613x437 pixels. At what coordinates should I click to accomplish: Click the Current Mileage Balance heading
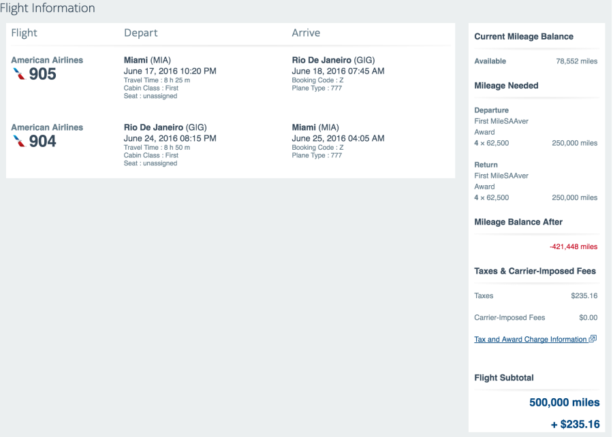(524, 37)
